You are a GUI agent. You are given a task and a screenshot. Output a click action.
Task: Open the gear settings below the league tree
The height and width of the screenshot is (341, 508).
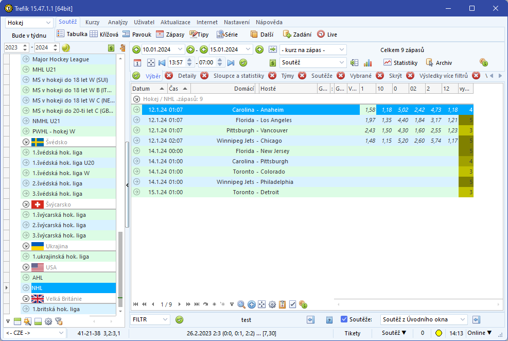click(x=48, y=321)
